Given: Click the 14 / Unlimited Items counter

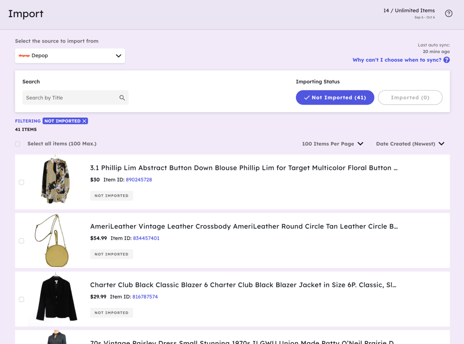Looking at the screenshot, I should [409, 11].
